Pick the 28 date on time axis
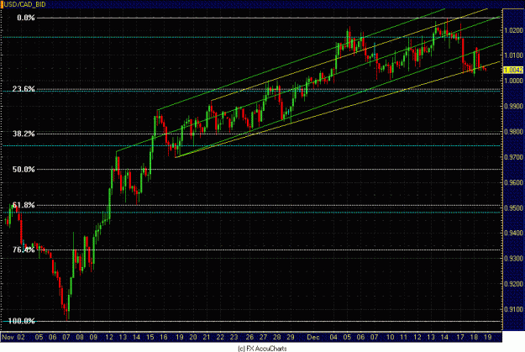Image resolution: width=525 pixels, height=352 pixels. coord(277,337)
